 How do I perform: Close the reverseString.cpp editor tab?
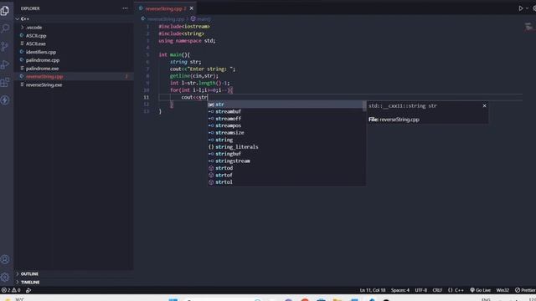pos(192,8)
